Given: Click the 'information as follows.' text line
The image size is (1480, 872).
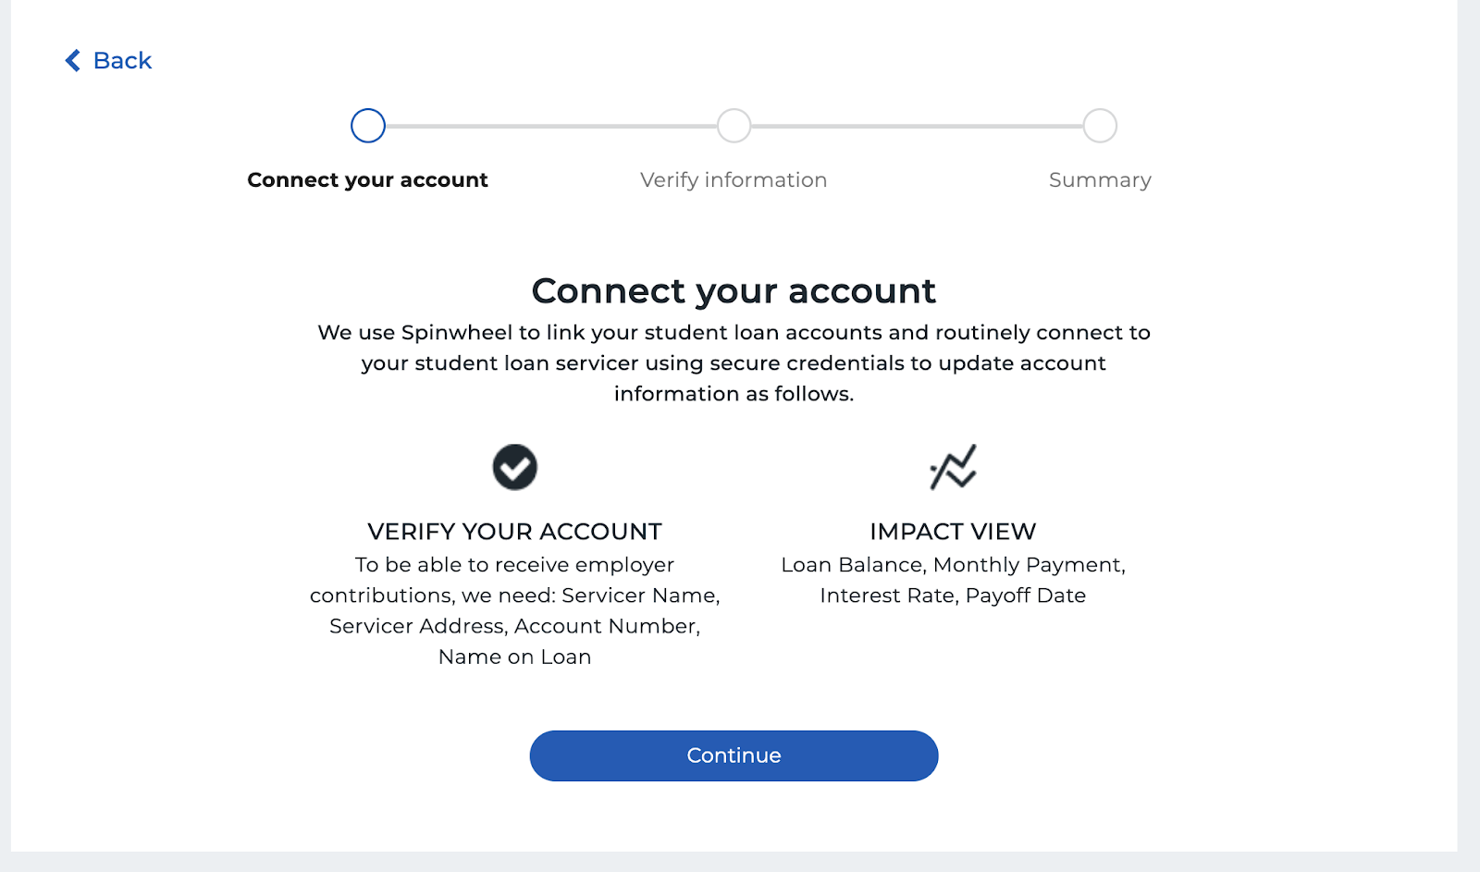Looking at the screenshot, I should (x=734, y=394).
